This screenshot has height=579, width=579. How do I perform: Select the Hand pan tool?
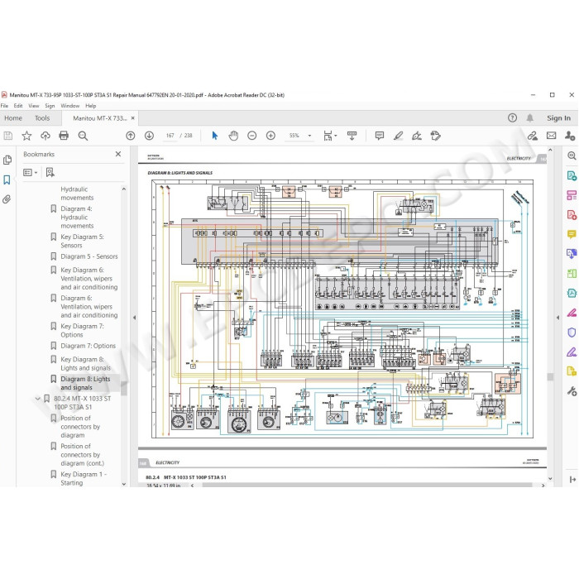tap(233, 136)
